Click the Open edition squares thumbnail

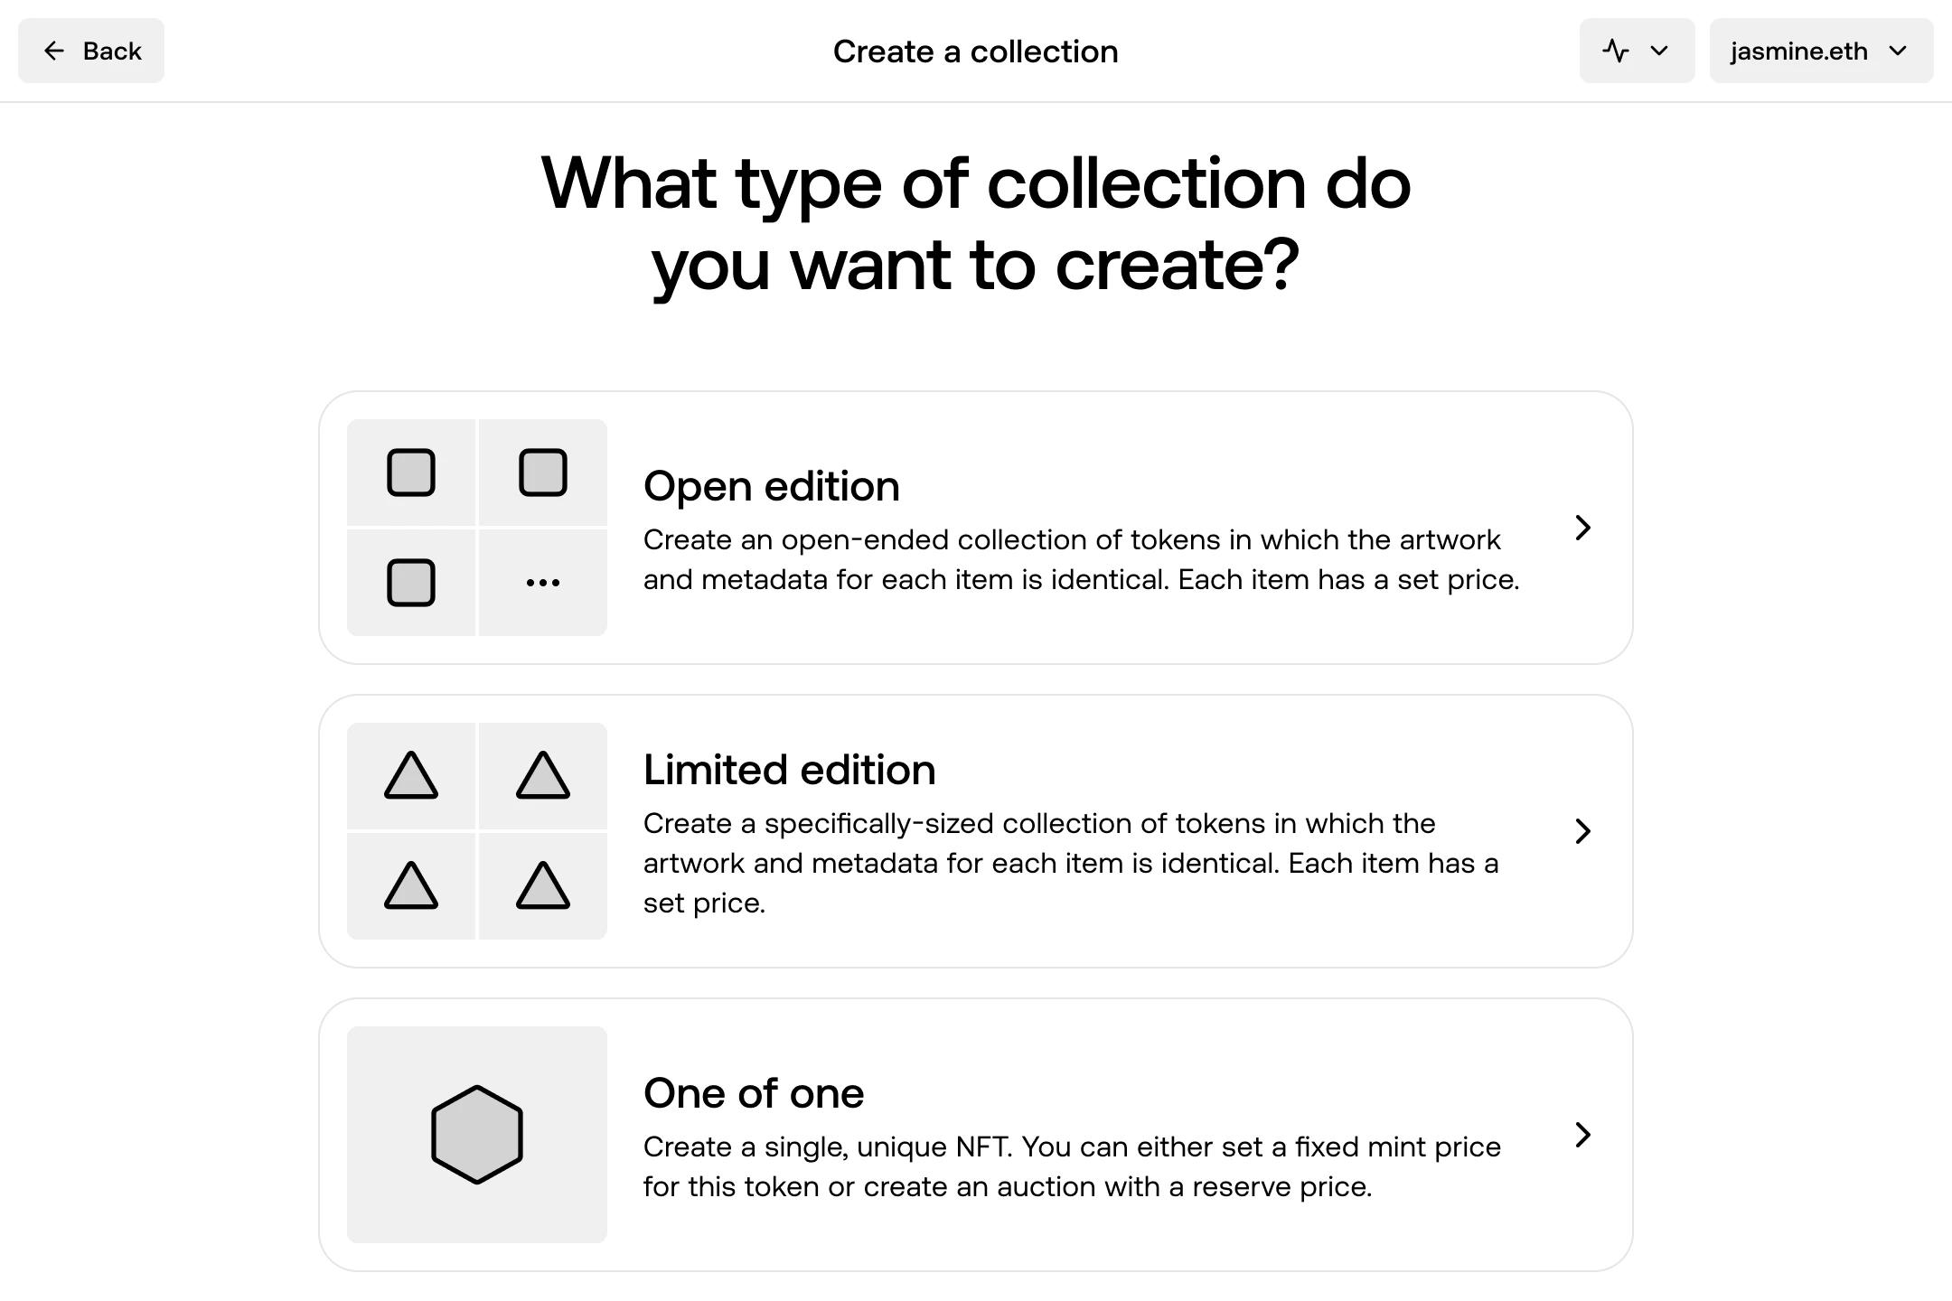click(x=476, y=528)
